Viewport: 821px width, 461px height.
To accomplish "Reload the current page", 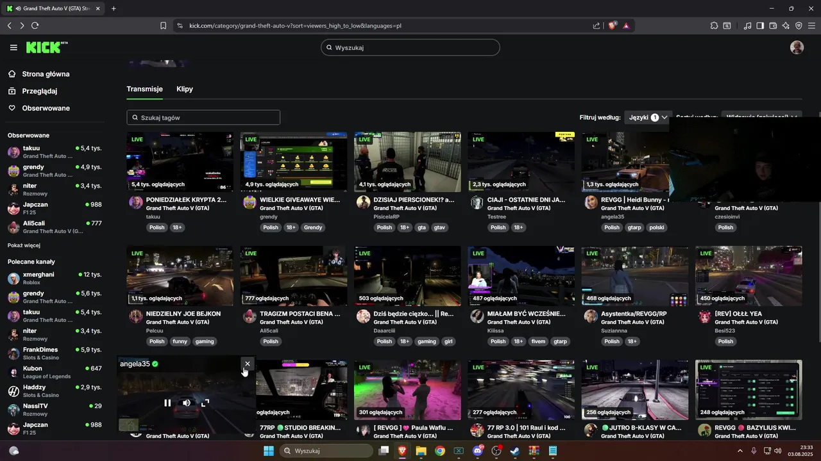I will pos(35,26).
